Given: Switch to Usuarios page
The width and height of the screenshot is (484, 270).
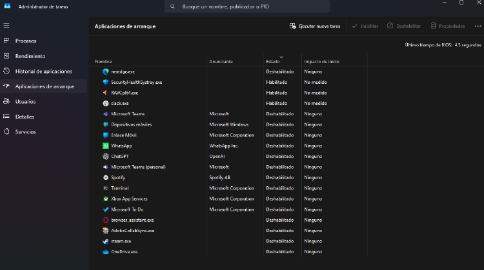Looking at the screenshot, I should tap(44, 101).
